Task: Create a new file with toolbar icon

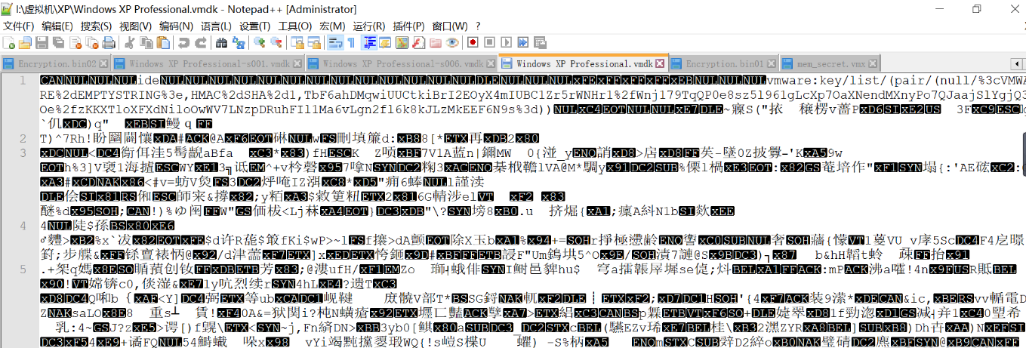Action: tap(8, 42)
